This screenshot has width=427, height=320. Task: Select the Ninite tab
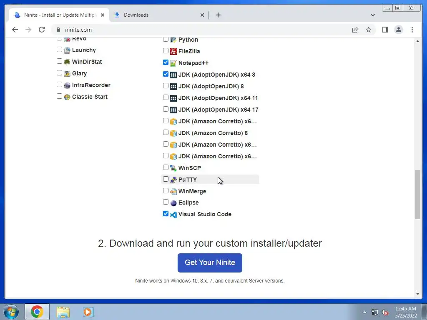click(x=59, y=15)
